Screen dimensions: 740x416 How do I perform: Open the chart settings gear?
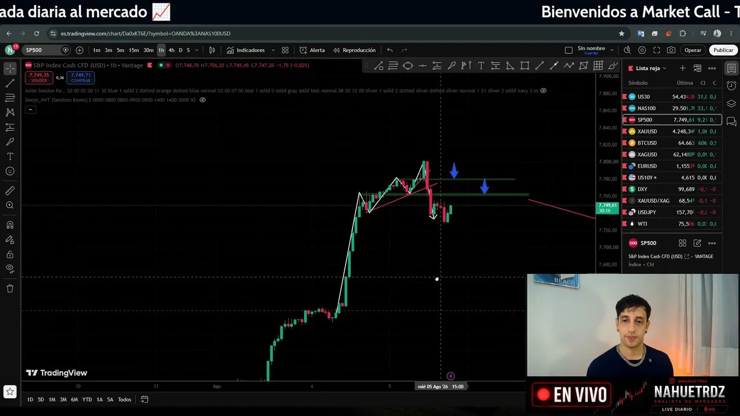pos(642,50)
